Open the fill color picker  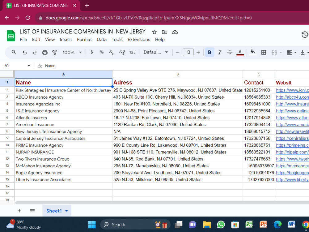[253, 52]
